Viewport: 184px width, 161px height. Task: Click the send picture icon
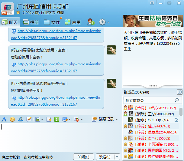tap(37, 120)
